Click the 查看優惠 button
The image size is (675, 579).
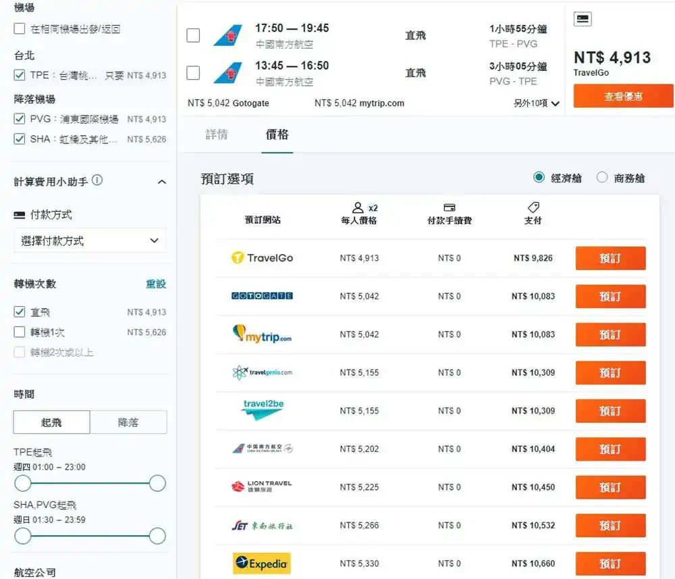(x=623, y=96)
